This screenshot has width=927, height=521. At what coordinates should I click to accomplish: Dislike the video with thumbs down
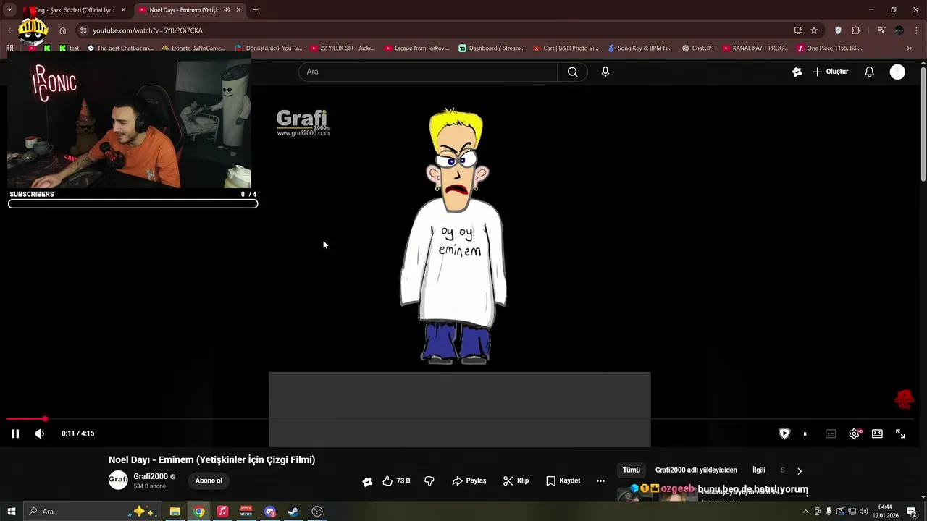point(429,480)
